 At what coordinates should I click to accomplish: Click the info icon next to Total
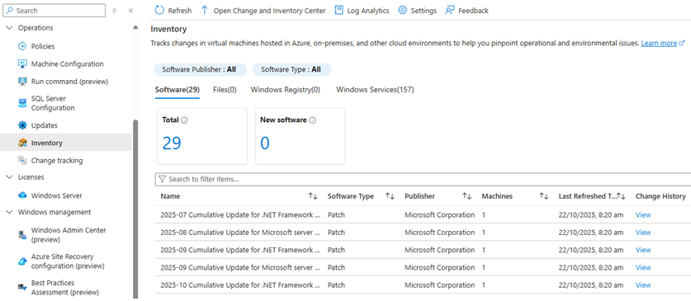[x=184, y=120]
